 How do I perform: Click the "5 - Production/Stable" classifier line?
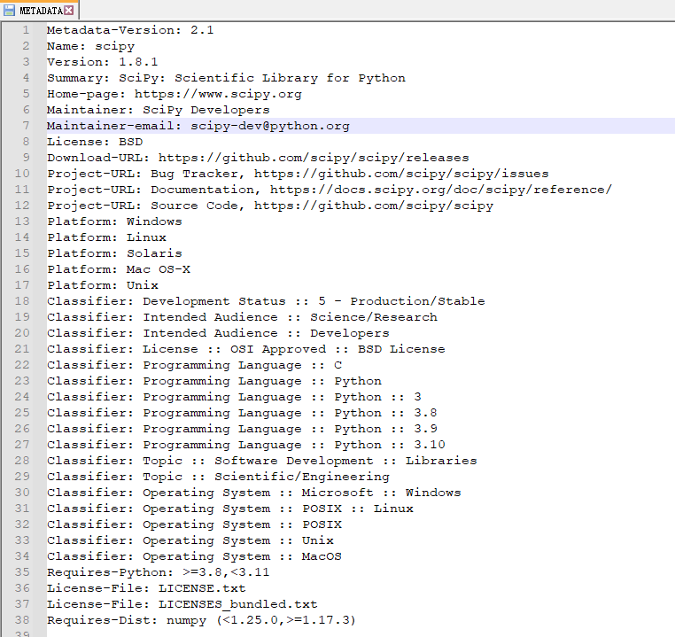point(266,301)
